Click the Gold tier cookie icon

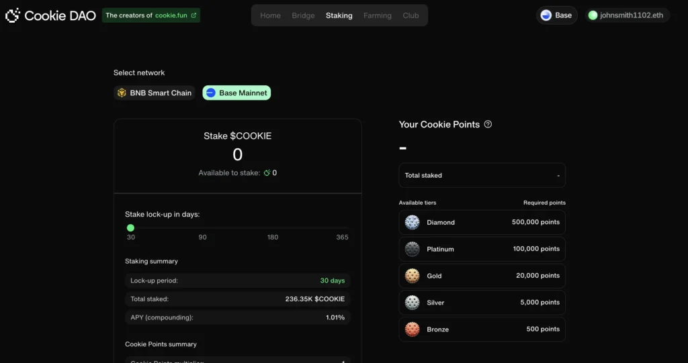[412, 276]
